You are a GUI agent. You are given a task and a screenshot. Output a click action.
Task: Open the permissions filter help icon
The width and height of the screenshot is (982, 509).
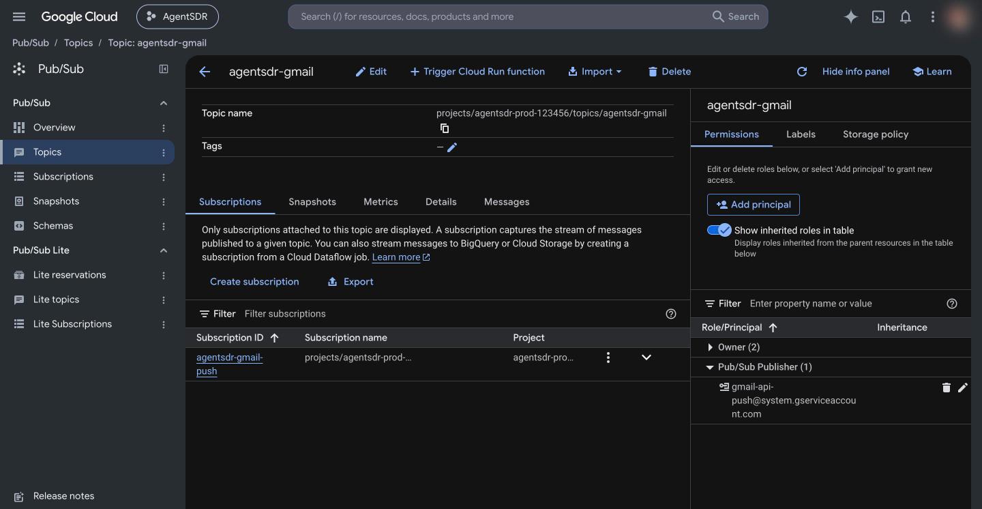point(952,304)
